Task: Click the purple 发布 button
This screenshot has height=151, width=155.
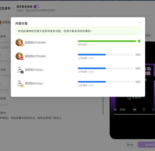Action: 146,145
